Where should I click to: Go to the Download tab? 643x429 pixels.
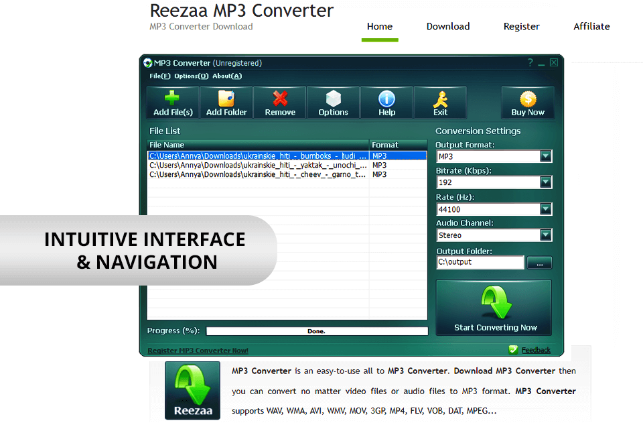[448, 26]
